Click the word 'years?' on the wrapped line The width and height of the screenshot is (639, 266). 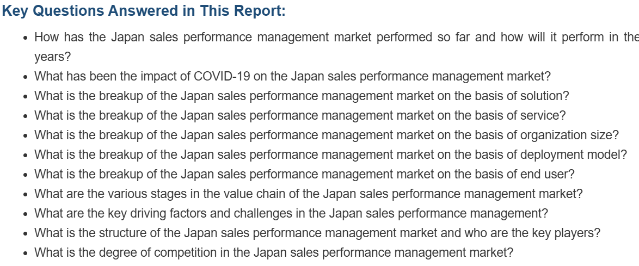(x=53, y=57)
